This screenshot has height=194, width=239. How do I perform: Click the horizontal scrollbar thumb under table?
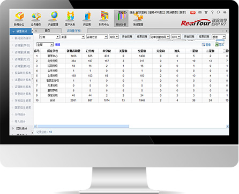[83, 126]
